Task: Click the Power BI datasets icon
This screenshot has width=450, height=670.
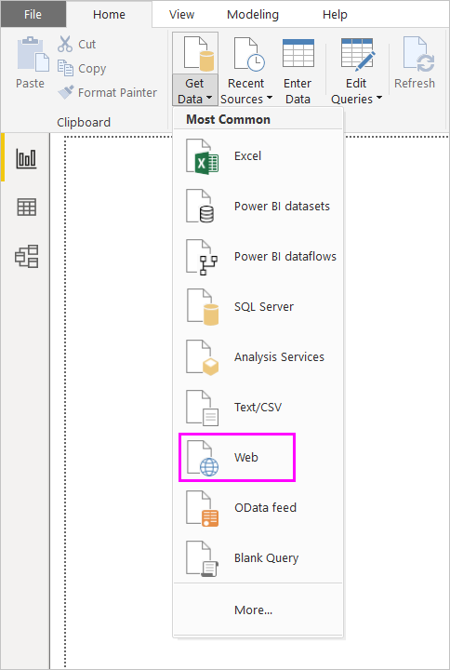Action: 200,207
